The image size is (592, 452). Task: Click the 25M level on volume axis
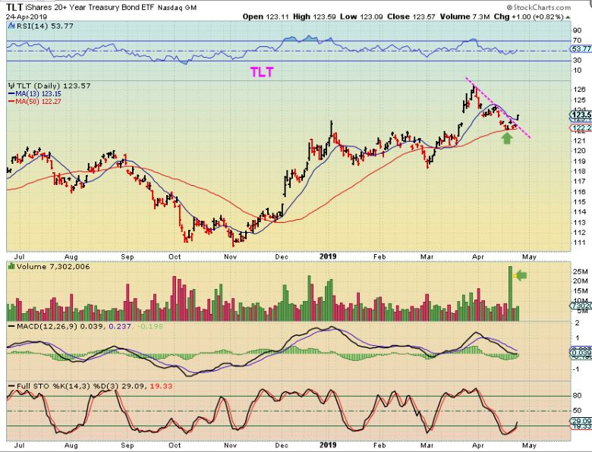click(581, 272)
